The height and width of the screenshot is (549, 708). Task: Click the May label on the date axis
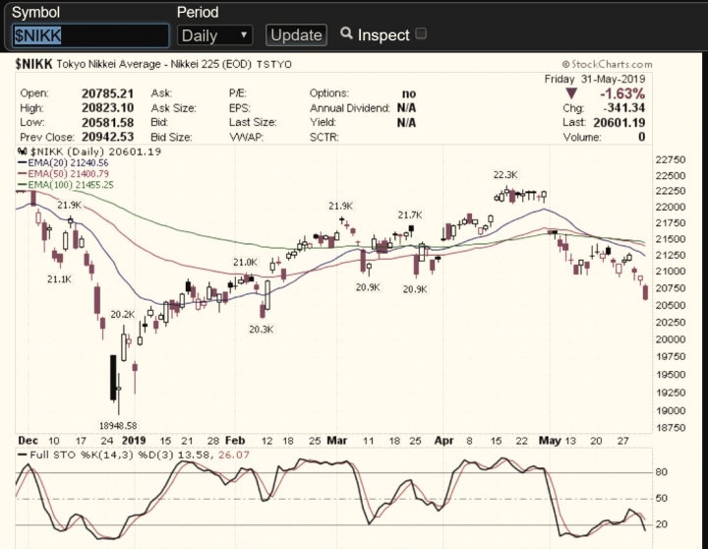[x=550, y=441]
